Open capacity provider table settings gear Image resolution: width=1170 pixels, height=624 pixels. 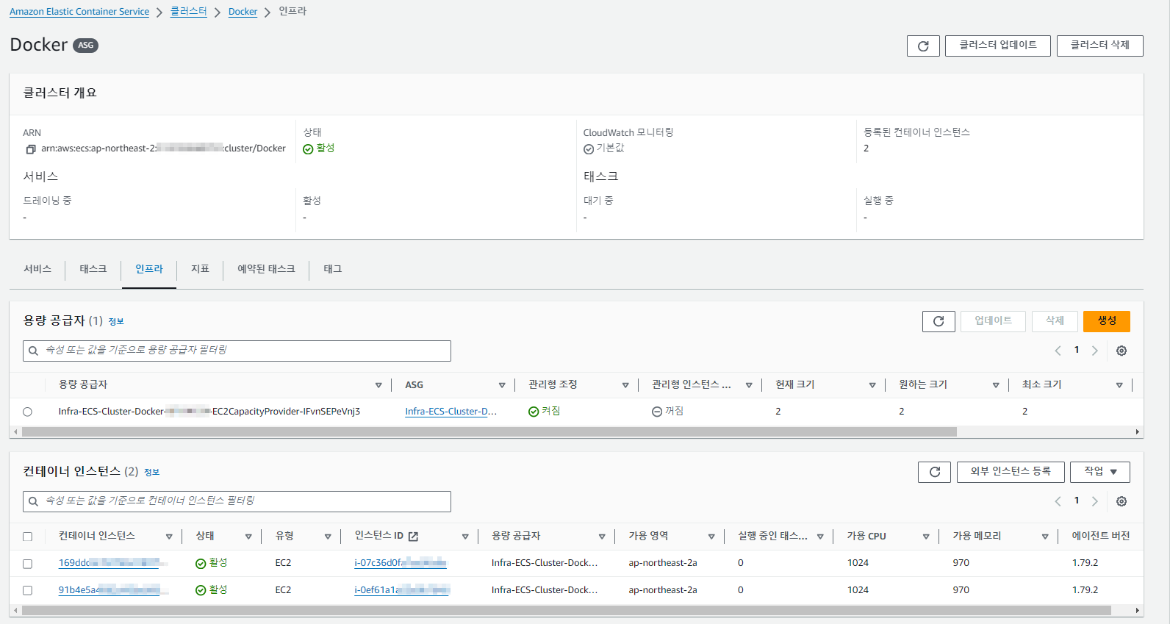coord(1121,351)
